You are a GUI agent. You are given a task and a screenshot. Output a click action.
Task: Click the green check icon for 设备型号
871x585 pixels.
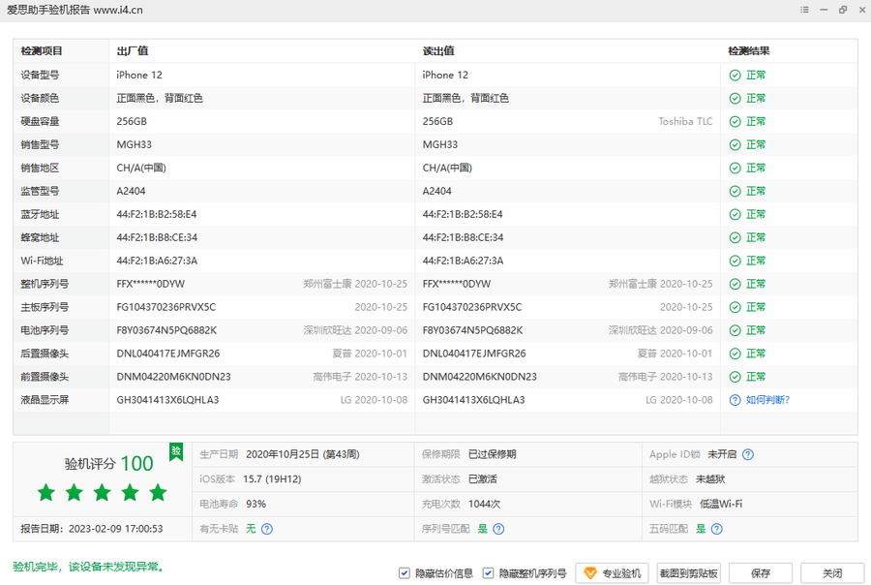tap(735, 76)
